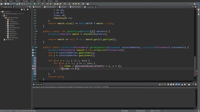Click the Save All toolbar icon
200x112 pixels.
(8, 4)
